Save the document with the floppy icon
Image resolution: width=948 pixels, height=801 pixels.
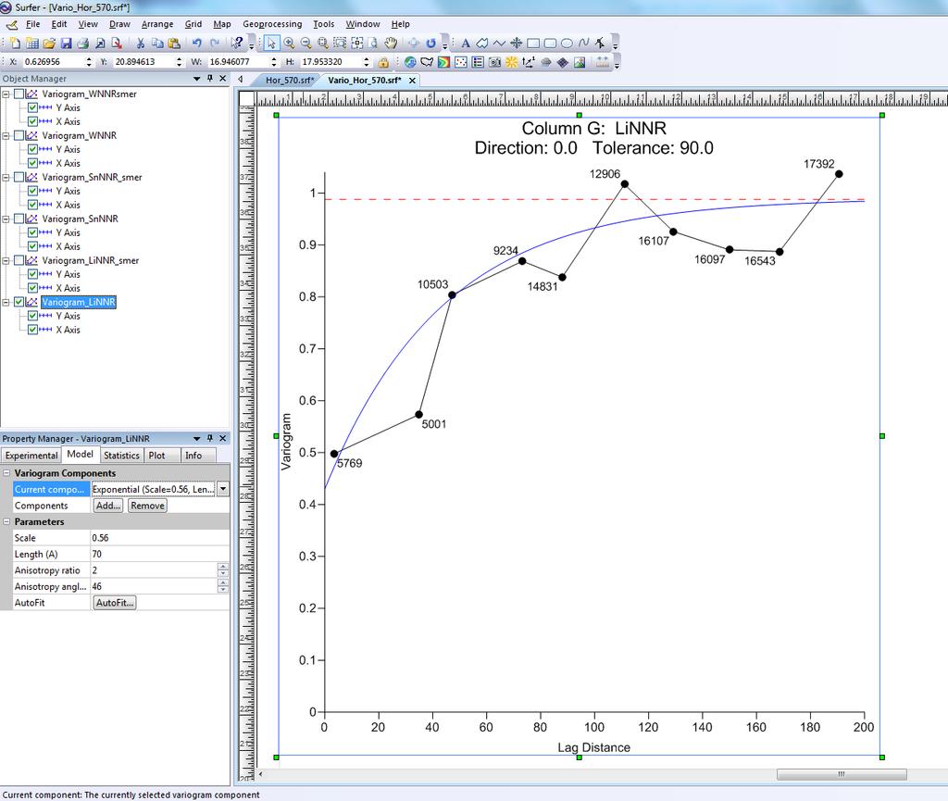click(66, 43)
